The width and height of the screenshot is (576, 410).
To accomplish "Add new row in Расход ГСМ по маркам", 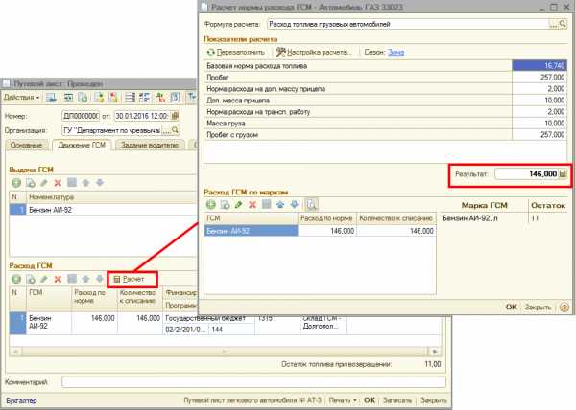I will point(211,204).
